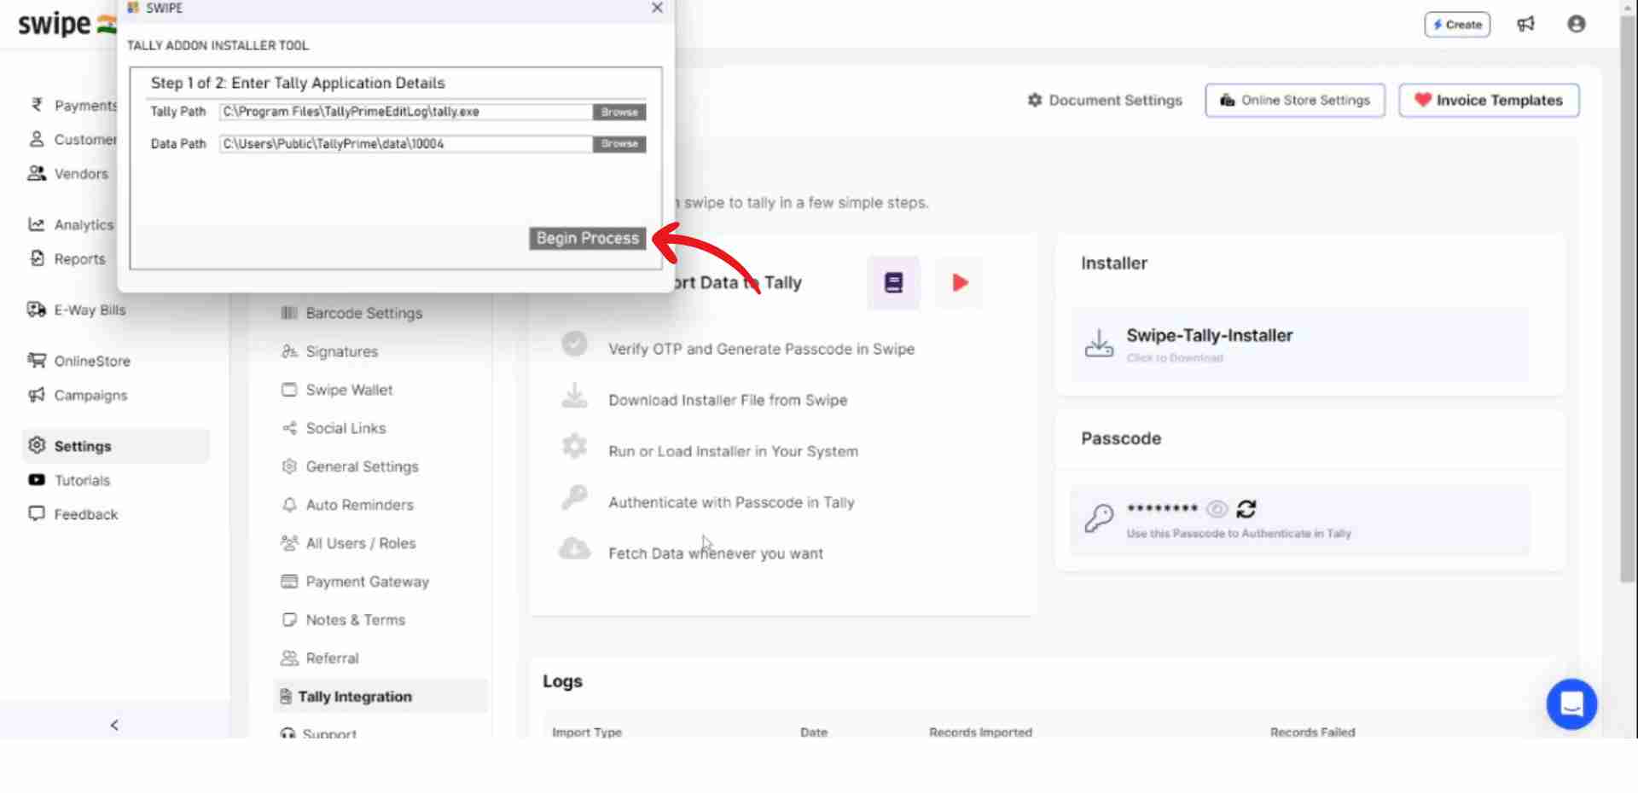
Task: Open Notes & Terms settings
Action: pos(343,620)
